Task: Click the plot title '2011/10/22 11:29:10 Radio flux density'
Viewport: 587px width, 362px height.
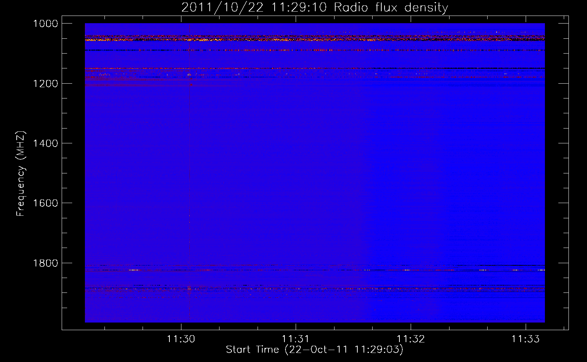Action: (315, 7)
